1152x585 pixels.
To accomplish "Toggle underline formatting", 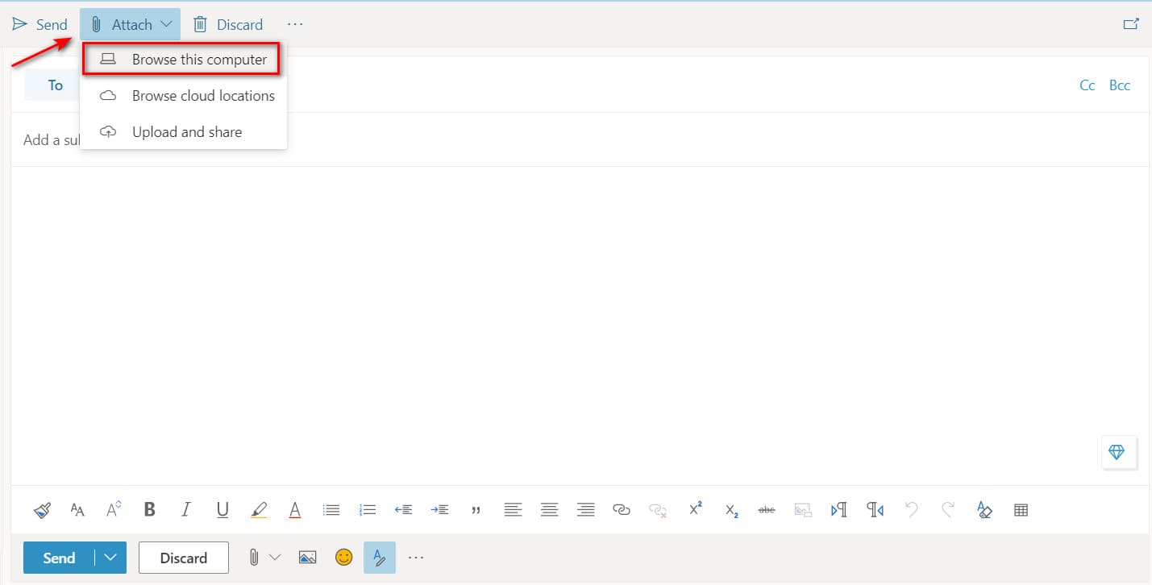I will [222, 510].
